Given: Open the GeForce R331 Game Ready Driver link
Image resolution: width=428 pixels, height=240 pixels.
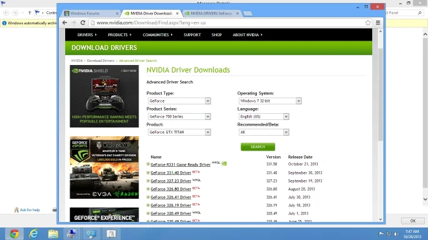Looking at the screenshot, I should click(x=180, y=164).
